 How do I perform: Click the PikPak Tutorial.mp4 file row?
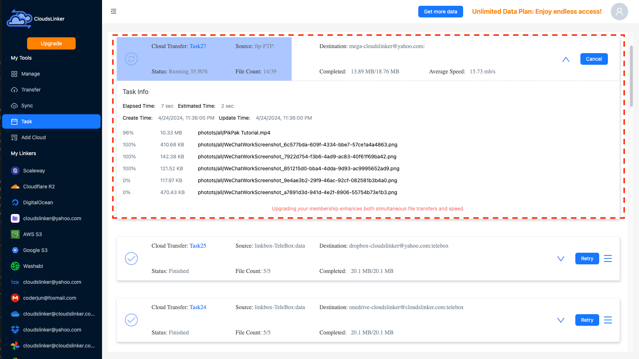368,133
